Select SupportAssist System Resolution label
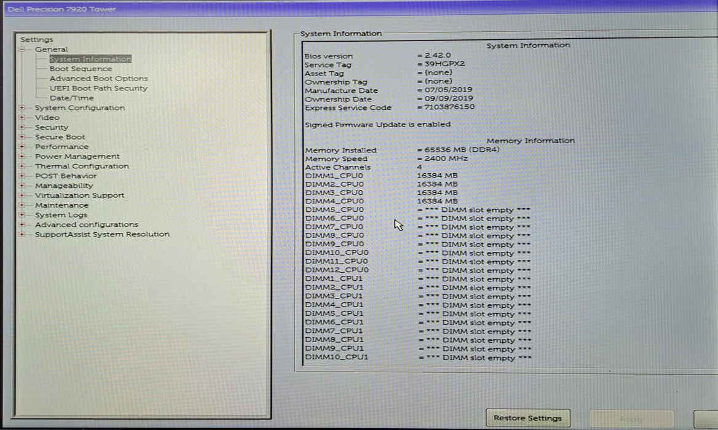Screen dimensions: 718x430 [x=102, y=234]
